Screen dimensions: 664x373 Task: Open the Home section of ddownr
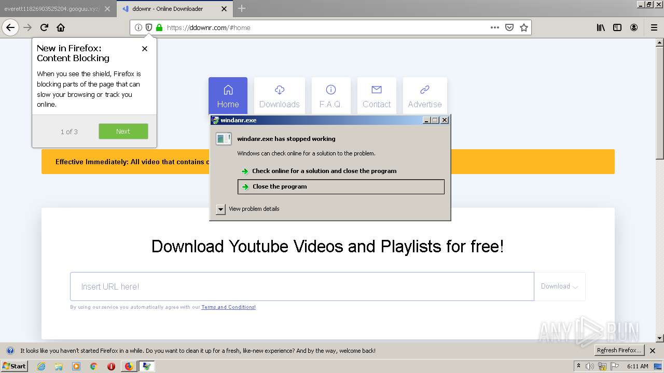click(x=228, y=96)
